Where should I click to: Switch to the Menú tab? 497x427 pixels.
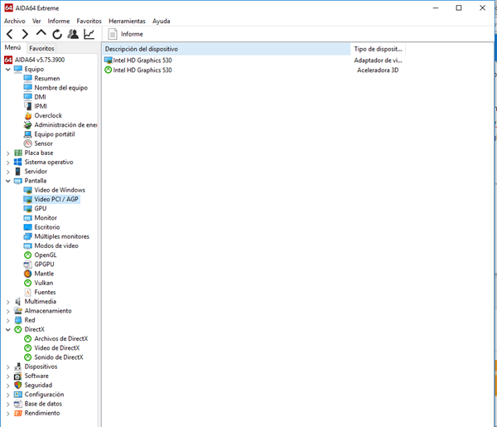point(12,47)
